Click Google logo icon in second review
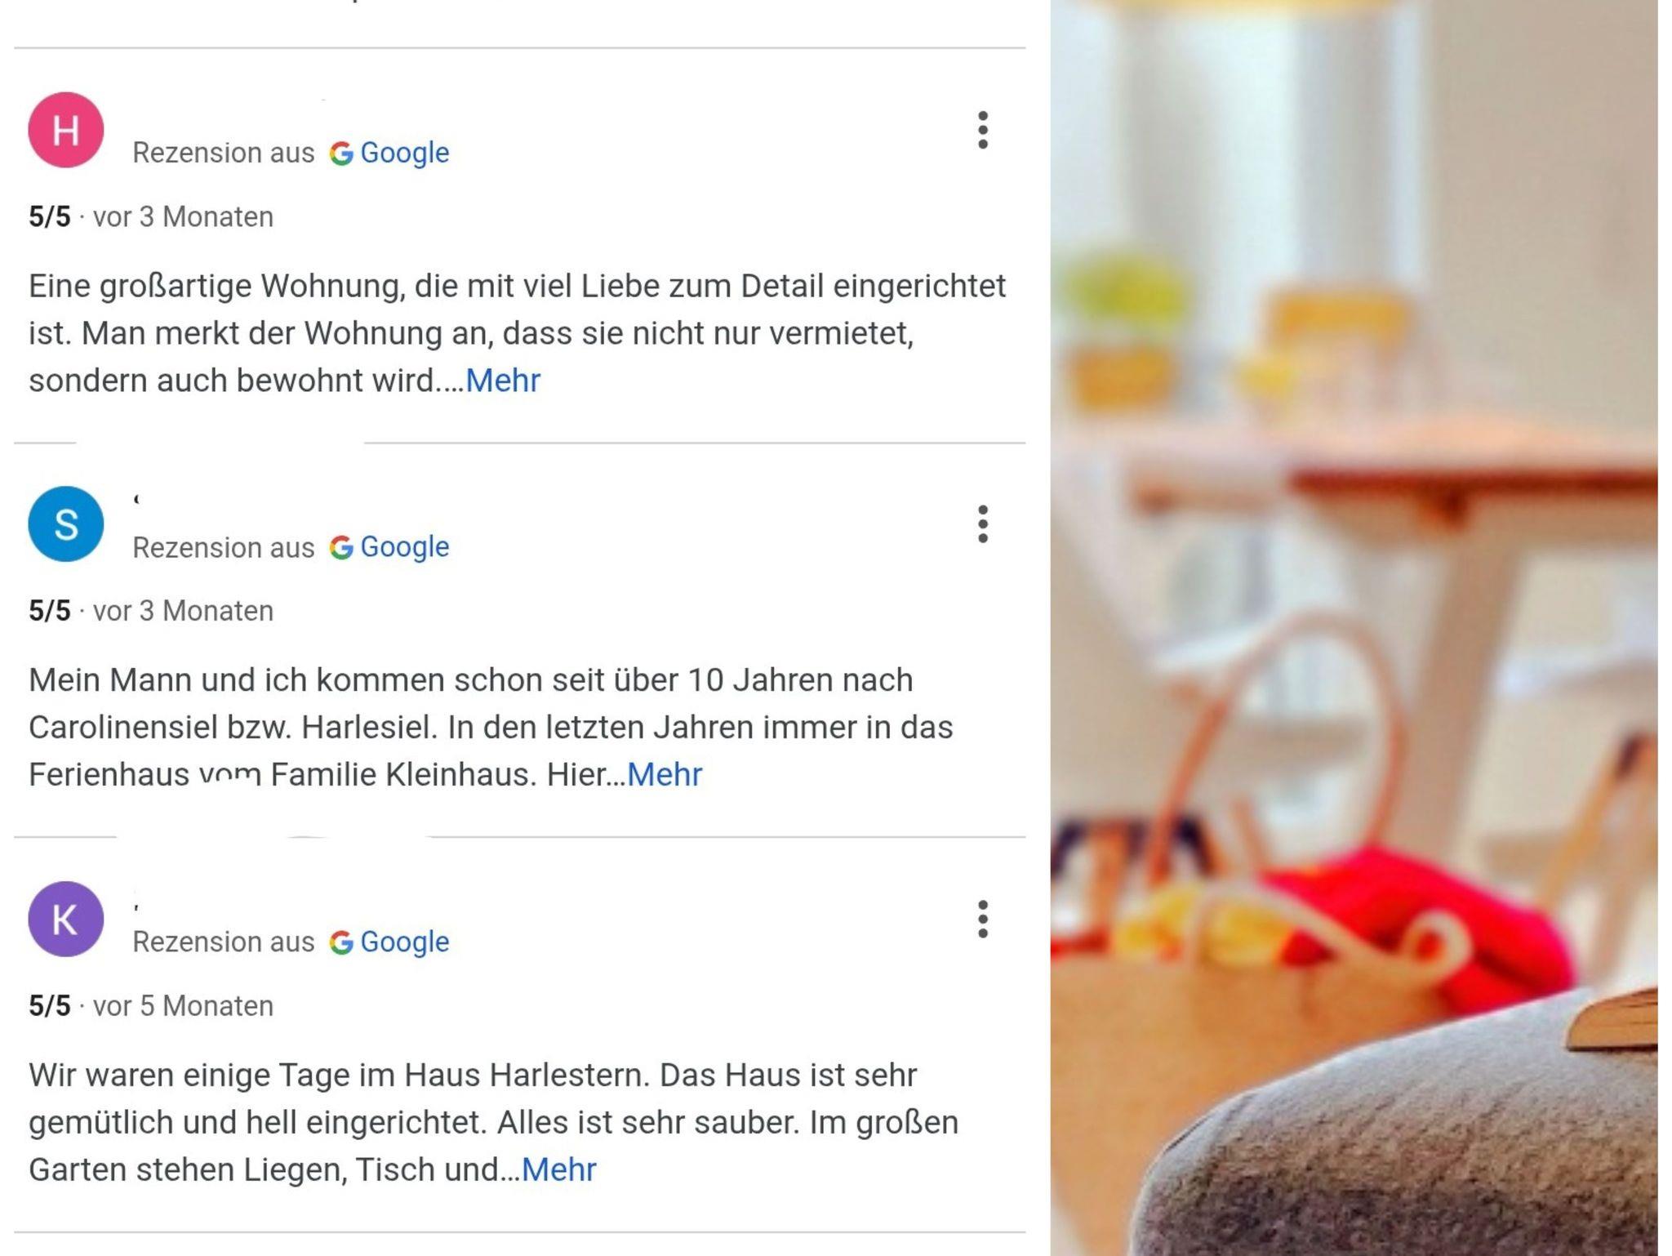This screenshot has height=1256, width=1672. coord(341,547)
